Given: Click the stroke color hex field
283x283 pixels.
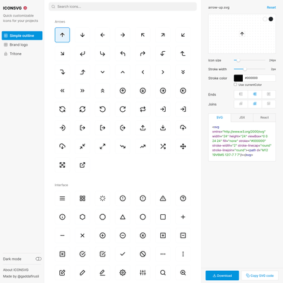Looking at the screenshot, I should (x=259, y=78).
